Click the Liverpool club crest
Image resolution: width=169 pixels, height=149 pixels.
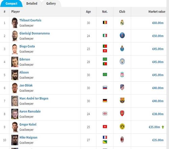(122, 74)
